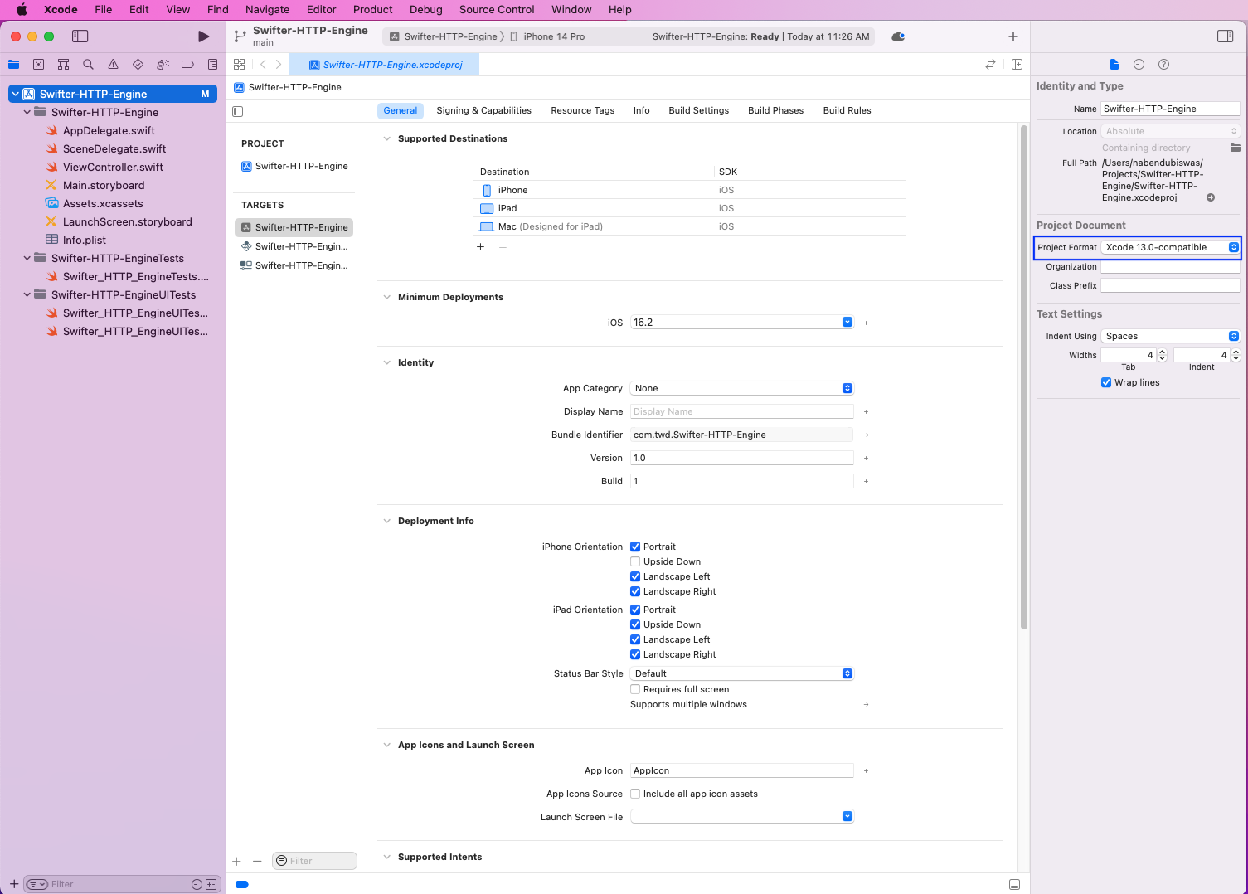
Task: Open ViewController.swift in navigator
Action: click(x=113, y=167)
